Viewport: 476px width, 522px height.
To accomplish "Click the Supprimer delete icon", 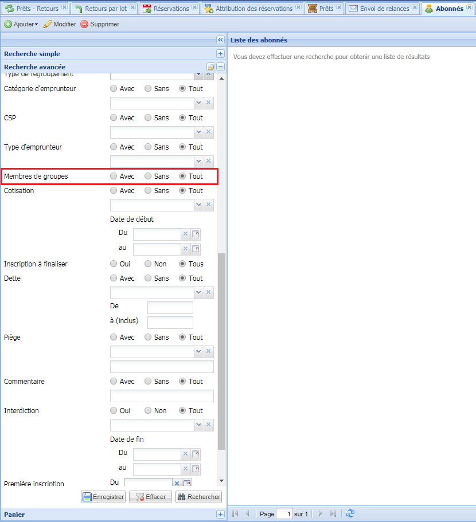I will coord(84,24).
